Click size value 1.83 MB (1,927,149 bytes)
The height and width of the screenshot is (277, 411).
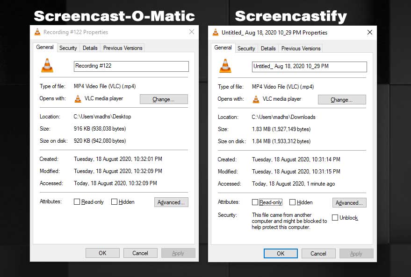pos(281,129)
